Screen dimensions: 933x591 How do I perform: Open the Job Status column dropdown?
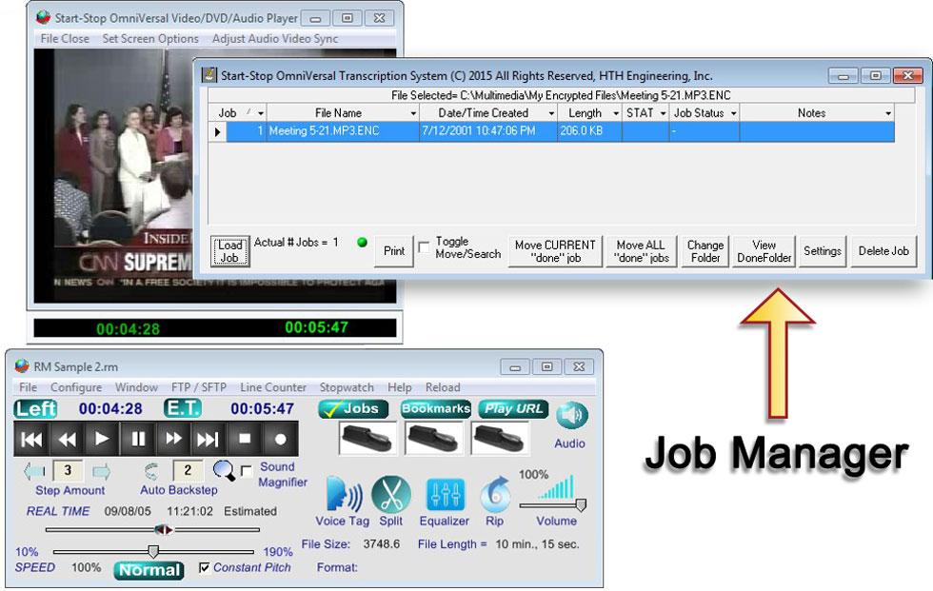[734, 113]
